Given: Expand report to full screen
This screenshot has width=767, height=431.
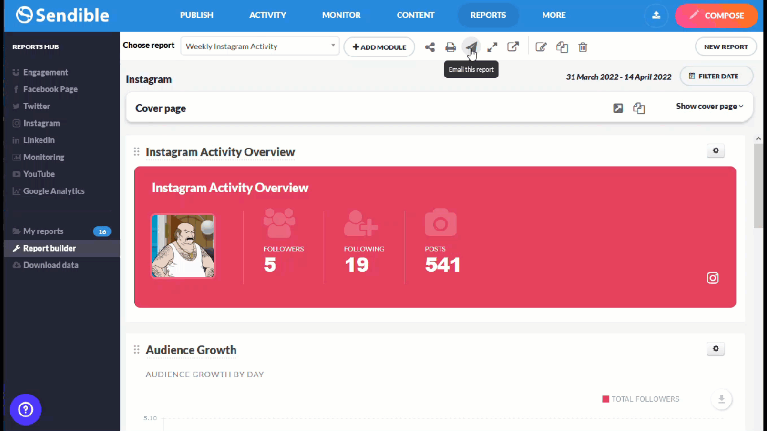Looking at the screenshot, I should pos(492,47).
